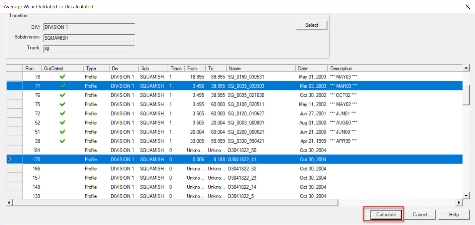This screenshot has width=475, height=225.
Task: Open Help for this dialog
Action: (x=454, y=215)
